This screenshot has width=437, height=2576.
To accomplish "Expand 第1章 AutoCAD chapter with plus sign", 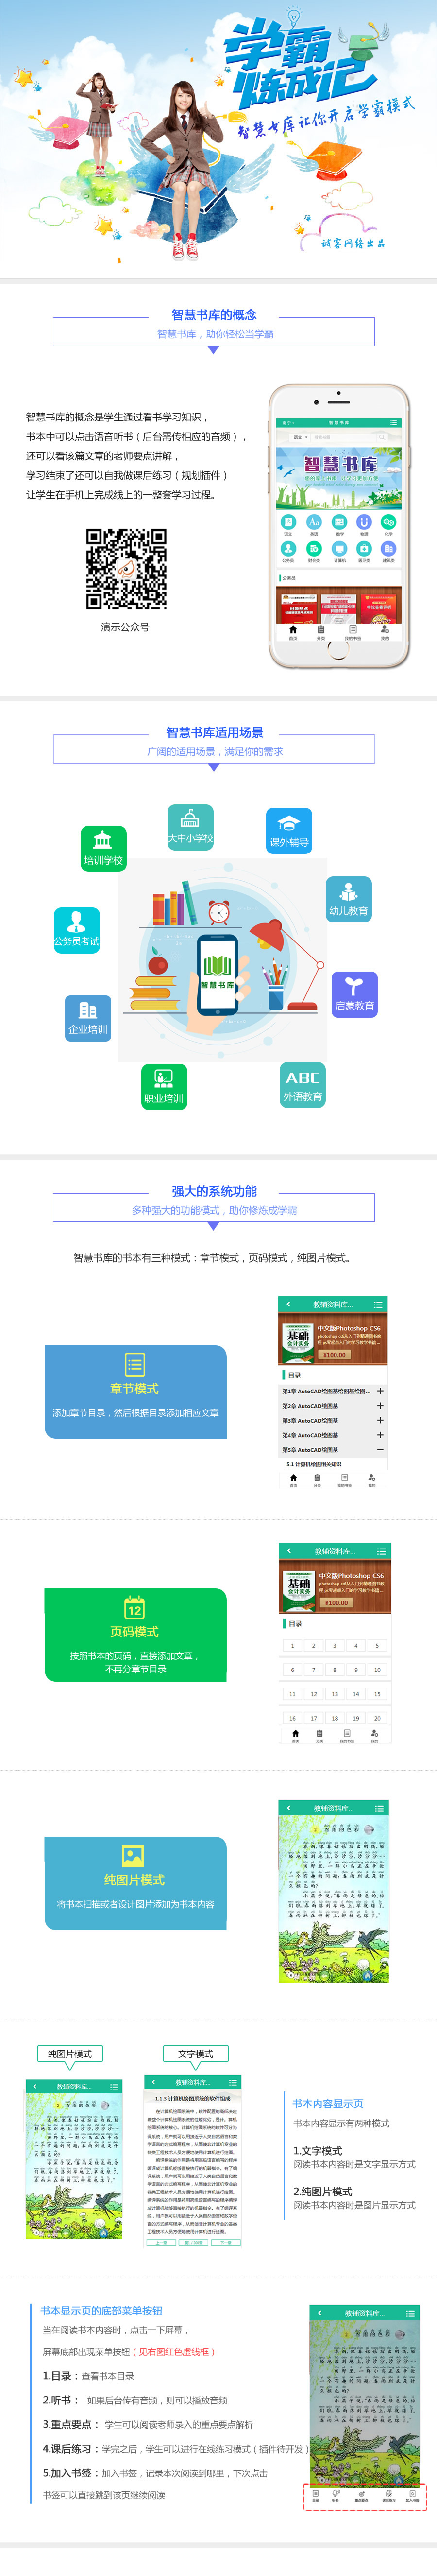I will pos(380,1390).
